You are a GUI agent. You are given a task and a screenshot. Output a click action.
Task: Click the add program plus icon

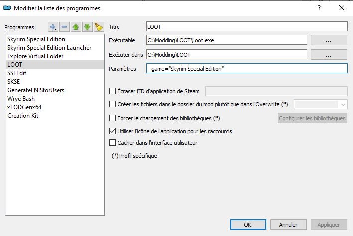point(53,27)
